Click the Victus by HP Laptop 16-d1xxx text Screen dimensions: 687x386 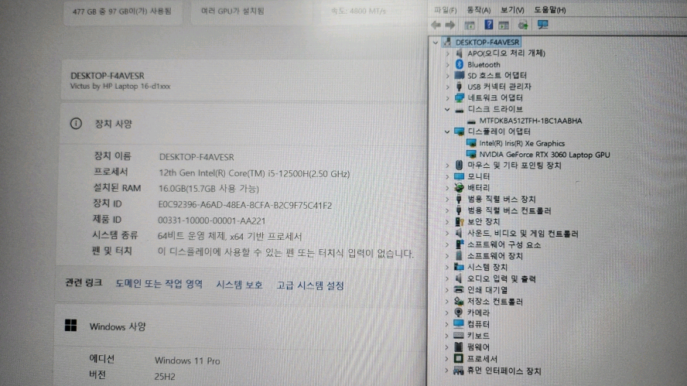click(121, 87)
